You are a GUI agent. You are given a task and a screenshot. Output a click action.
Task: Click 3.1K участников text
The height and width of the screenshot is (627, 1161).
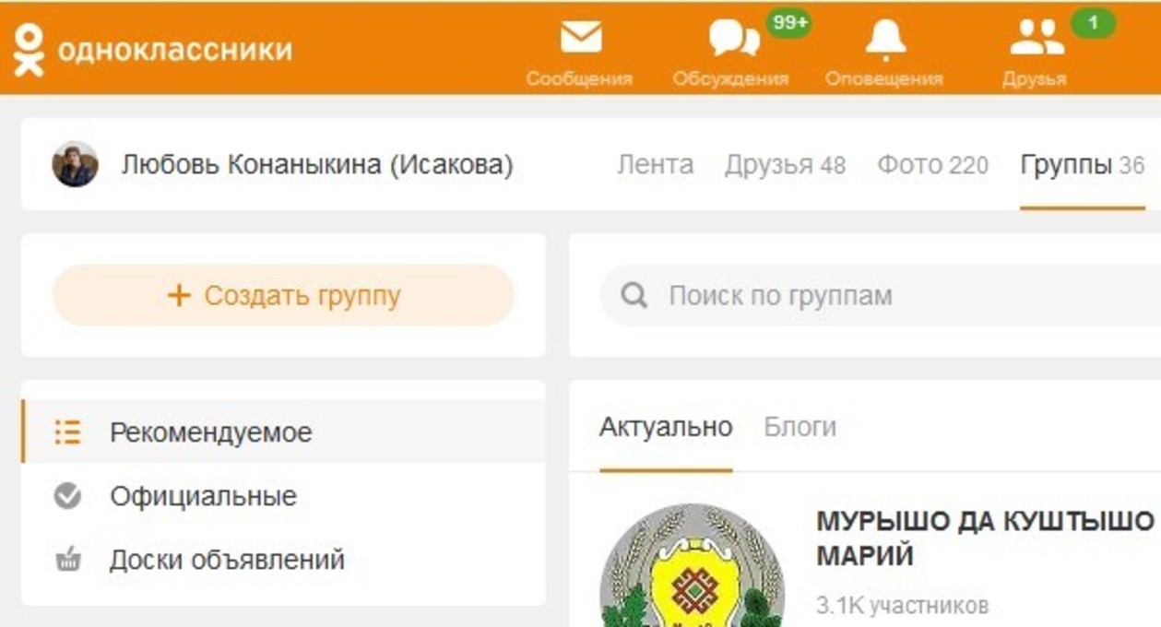[x=903, y=606]
